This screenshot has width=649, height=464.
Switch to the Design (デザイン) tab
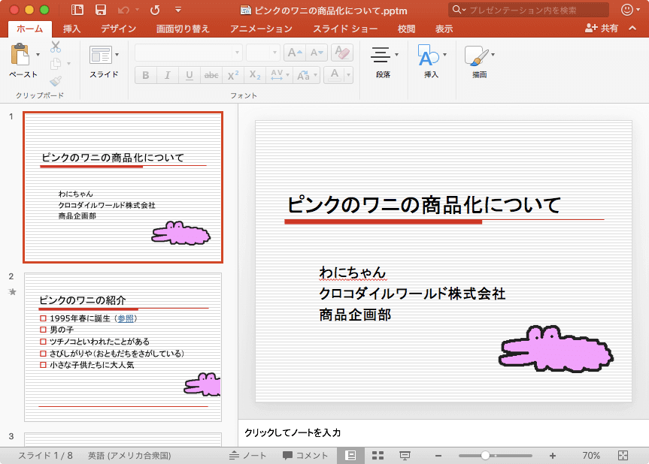[x=118, y=29]
